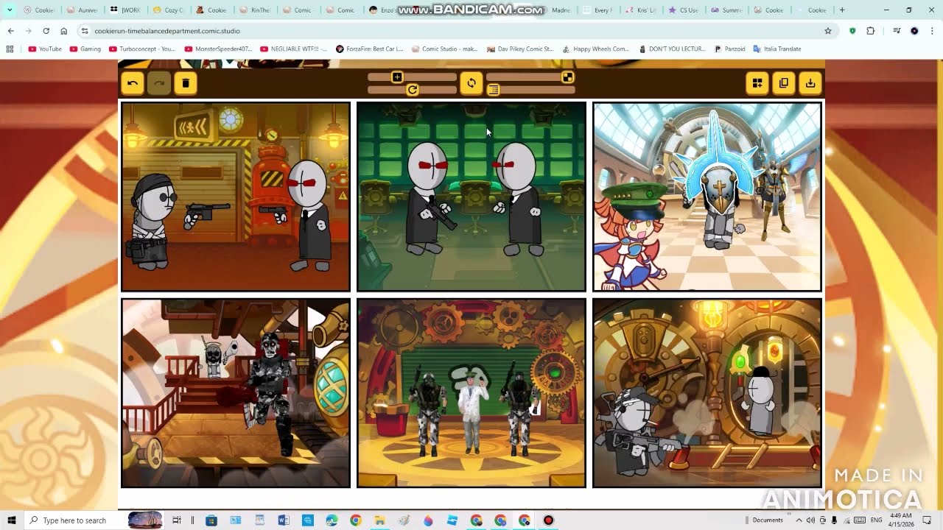Open a new browser tab
943x530 pixels.
coord(842,10)
